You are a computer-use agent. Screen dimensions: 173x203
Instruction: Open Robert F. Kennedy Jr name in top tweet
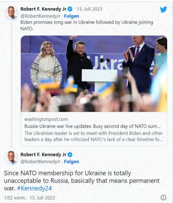pos(43,9)
